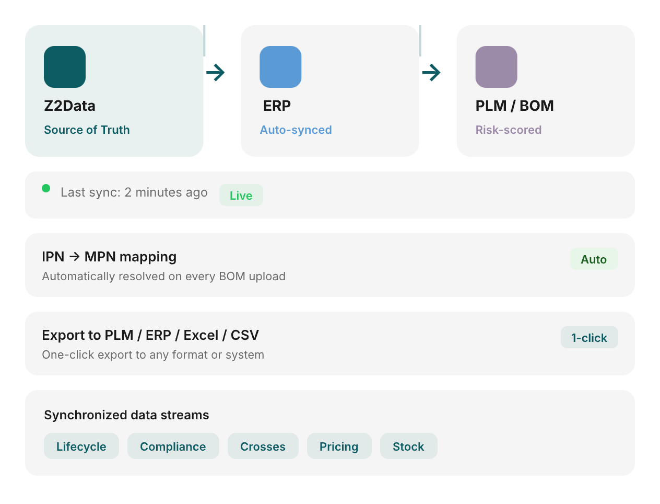
Task: Select the Compliance stream chip
Action: pyautogui.click(x=173, y=446)
